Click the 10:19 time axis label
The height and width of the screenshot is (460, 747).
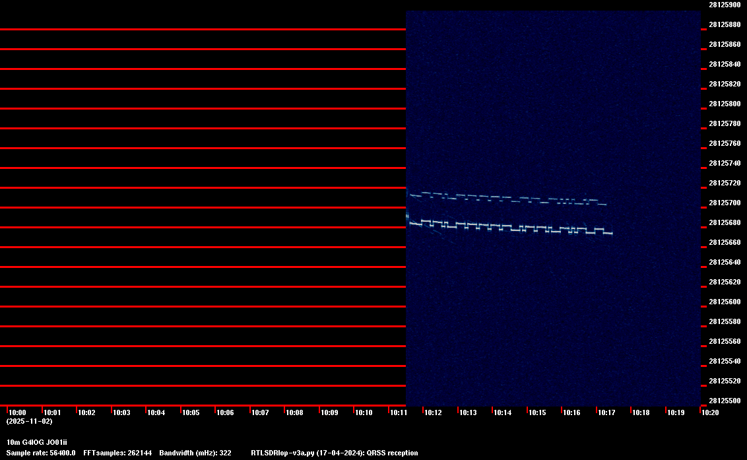pyautogui.click(x=676, y=412)
